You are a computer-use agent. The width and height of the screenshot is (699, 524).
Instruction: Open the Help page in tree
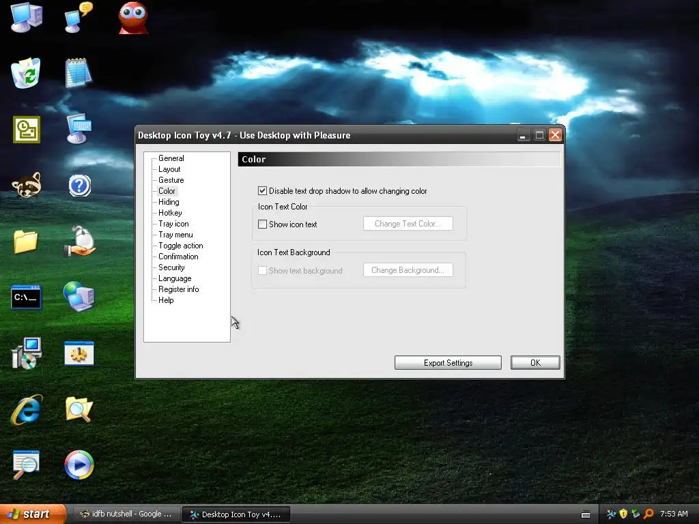tap(166, 300)
